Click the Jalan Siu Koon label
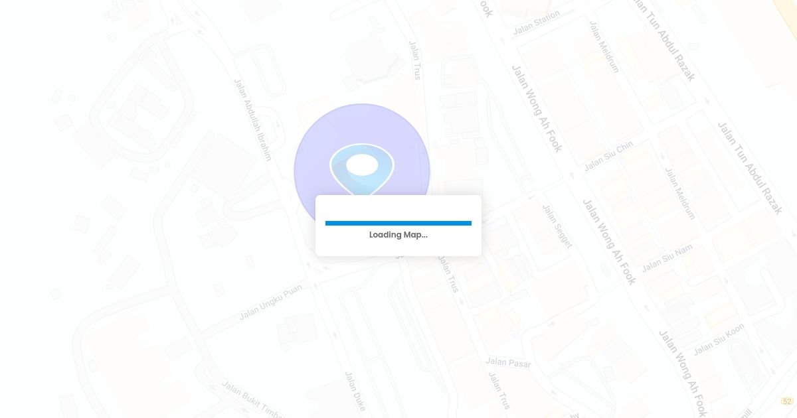This screenshot has width=797, height=418. coord(719,339)
